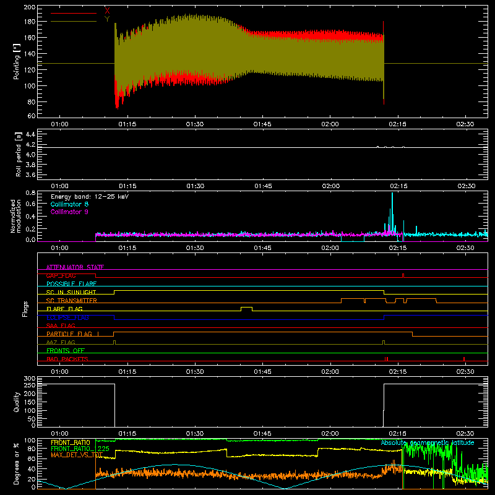Click the 250 value on Quality axis
Screen dimensions: 495x495
tap(29, 385)
